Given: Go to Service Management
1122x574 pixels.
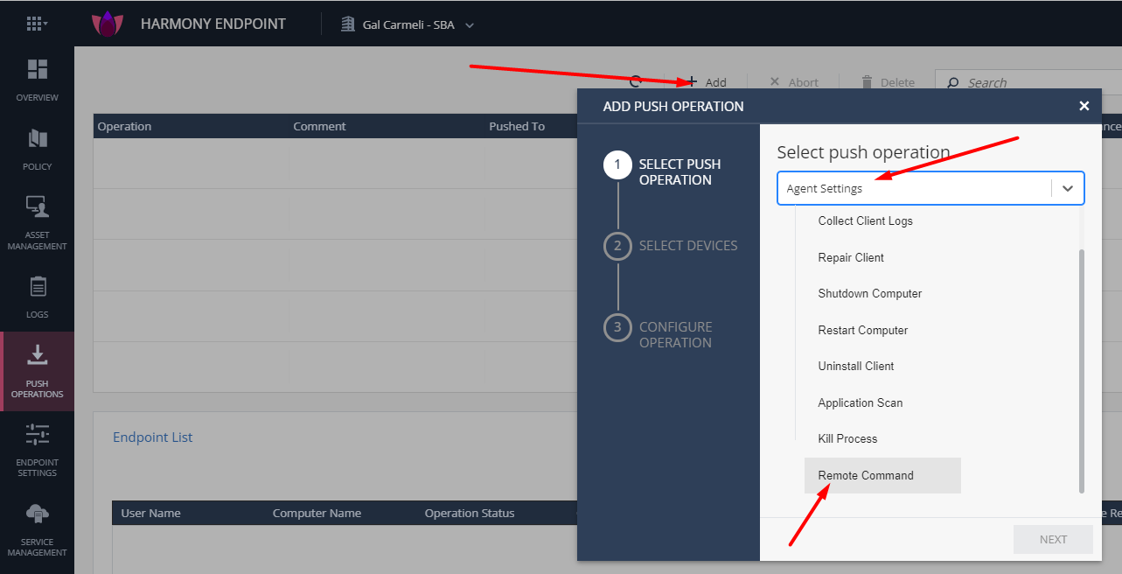Looking at the screenshot, I should tap(38, 529).
